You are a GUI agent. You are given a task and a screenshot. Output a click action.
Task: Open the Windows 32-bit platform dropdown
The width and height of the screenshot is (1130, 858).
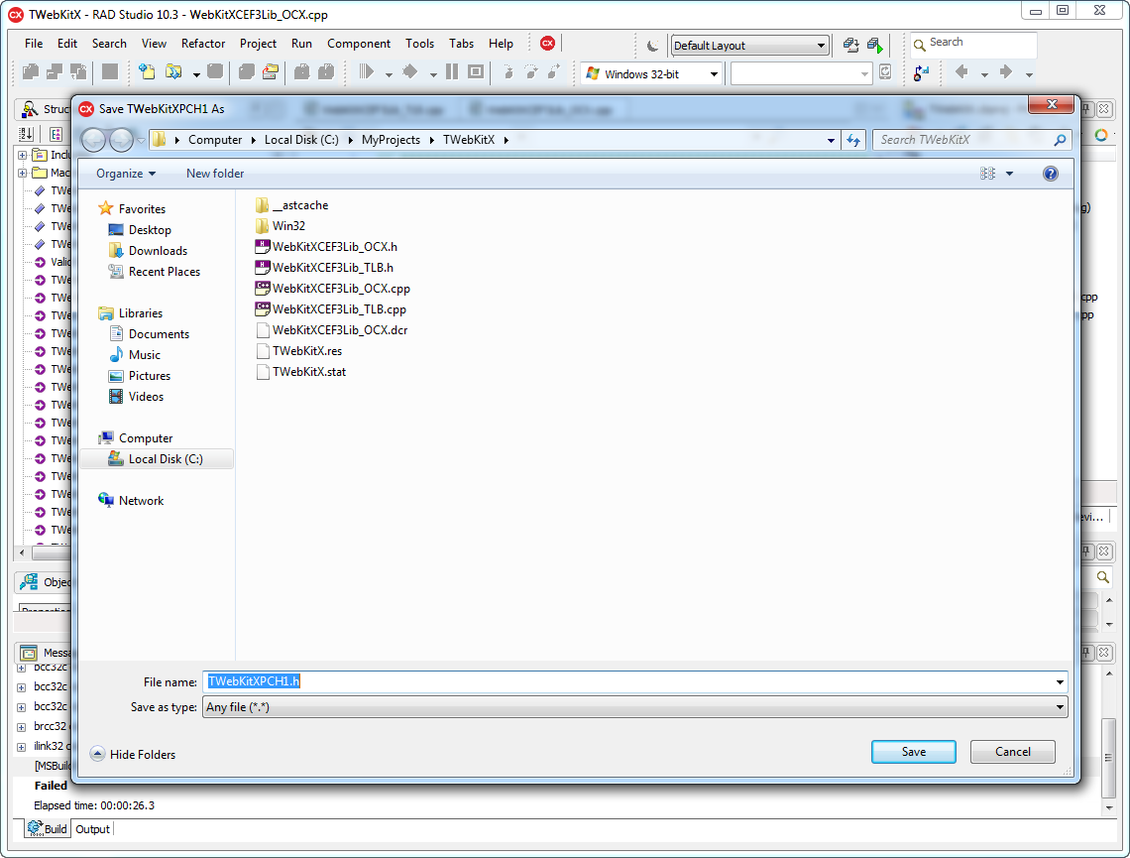coord(651,73)
